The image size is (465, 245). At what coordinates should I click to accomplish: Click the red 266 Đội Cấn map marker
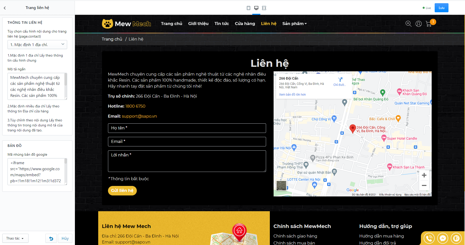tap(353, 129)
